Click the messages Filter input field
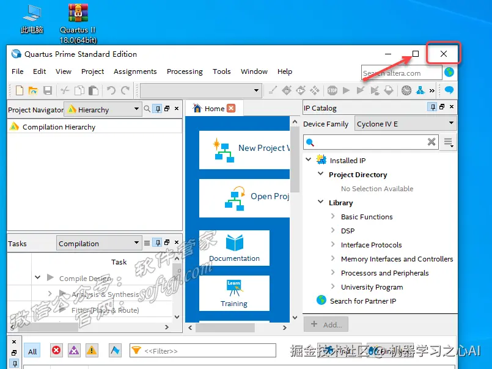 [203, 351]
